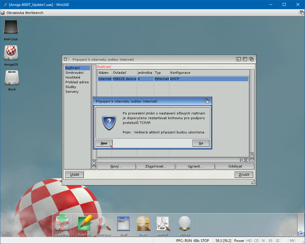305x244 pixels.
Task: Click Ne to decline restart
Action: [201, 143]
